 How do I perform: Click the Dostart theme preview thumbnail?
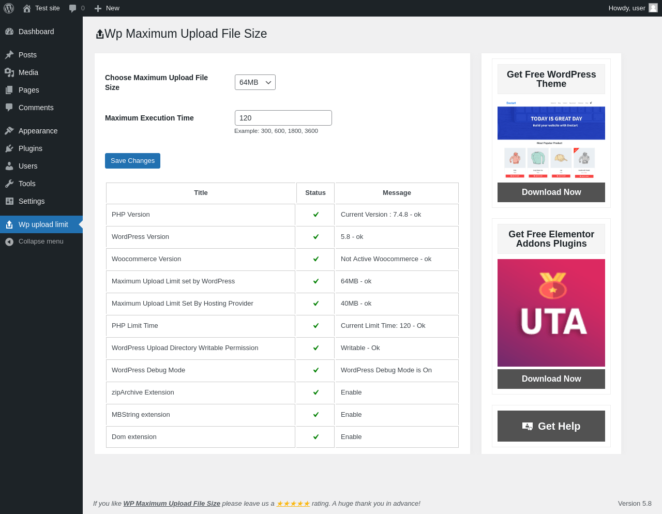pyautogui.click(x=551, y=140)
